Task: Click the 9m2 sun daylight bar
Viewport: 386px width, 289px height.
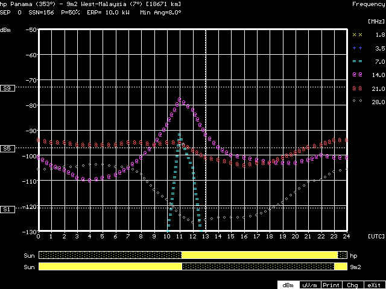Action: point(193,266)
